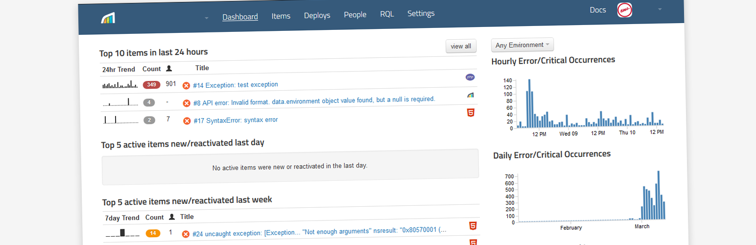The height and width of the screenshot is (245, 756).
Task: Click the HTML5 icon on item #24 row
Action: pos(473,226)
